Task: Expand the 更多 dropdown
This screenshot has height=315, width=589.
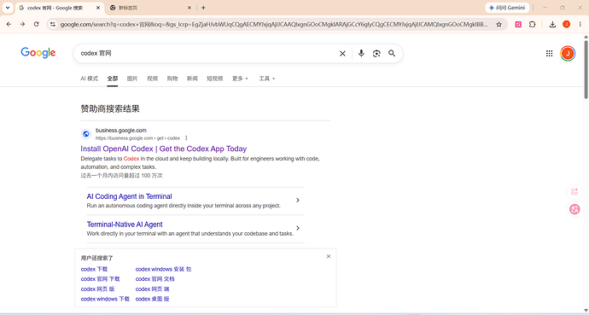Action: point(240,79)
